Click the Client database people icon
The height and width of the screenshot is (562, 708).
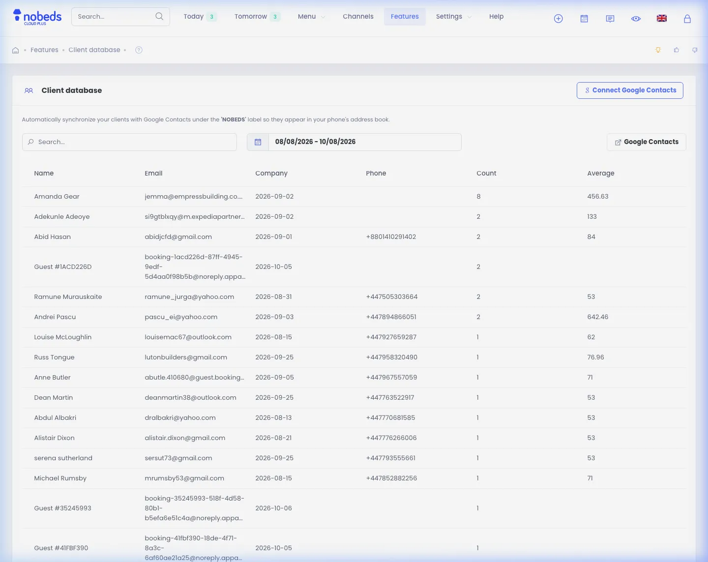click(29, 90)
